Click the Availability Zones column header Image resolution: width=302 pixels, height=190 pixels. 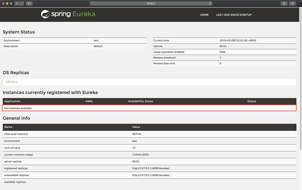[140, 101]
